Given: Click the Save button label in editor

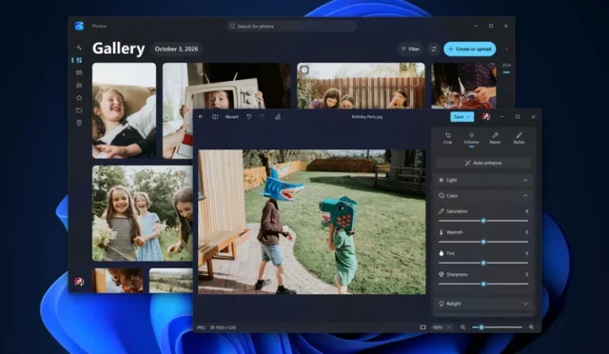Looking at the screenshot, I should pos(459,117).
